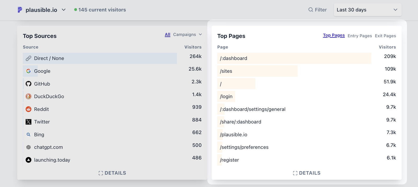Click the chatgpt.com source icon
The image size is (418, 187).
pyautogui.click(x=28, y=147)
